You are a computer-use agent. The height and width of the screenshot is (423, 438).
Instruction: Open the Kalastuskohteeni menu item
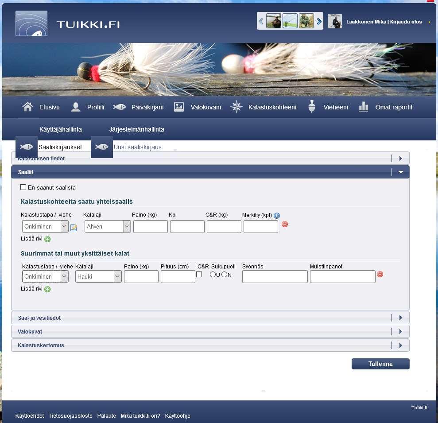pos(272,107)
